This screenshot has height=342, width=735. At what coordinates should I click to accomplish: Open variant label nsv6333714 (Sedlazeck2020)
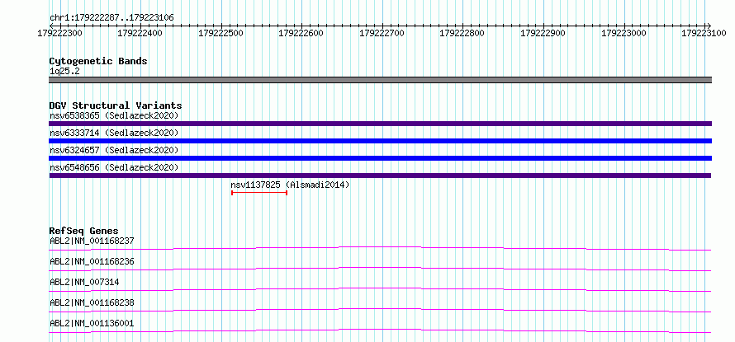114,133
